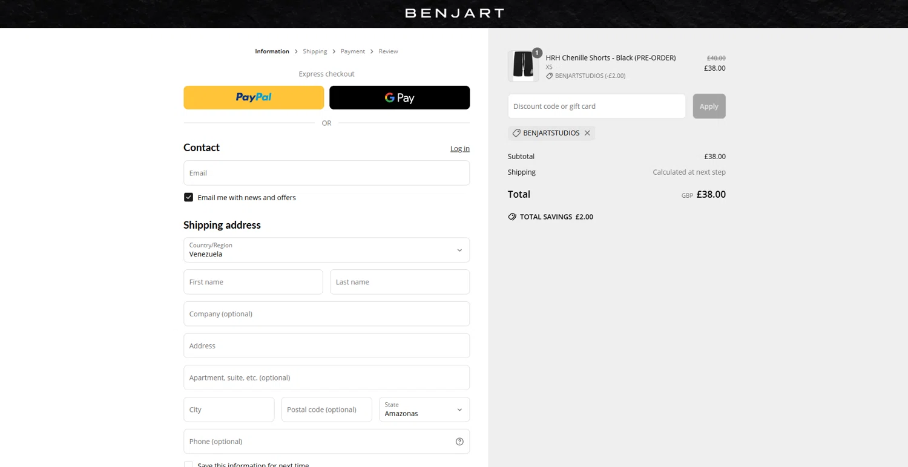
Task: Focus the Discount code or gift card field
Action: 596,106
